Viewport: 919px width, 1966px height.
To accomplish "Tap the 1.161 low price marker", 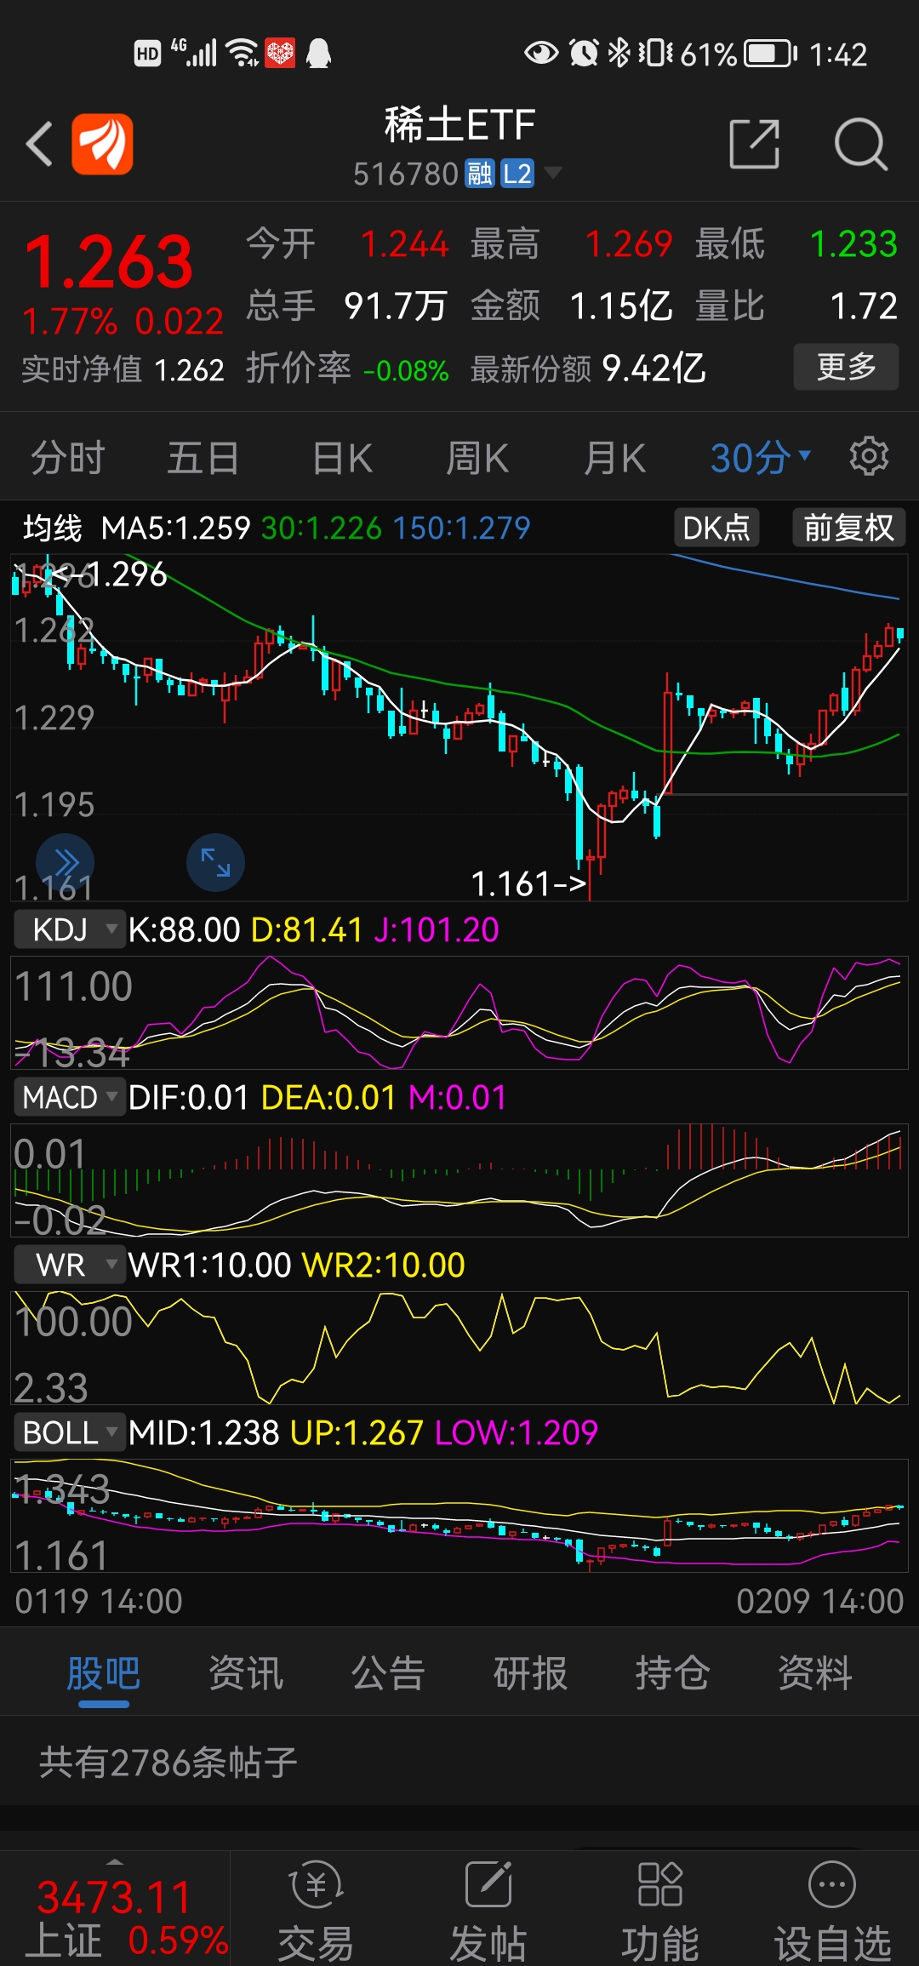I will click(528, 883).
